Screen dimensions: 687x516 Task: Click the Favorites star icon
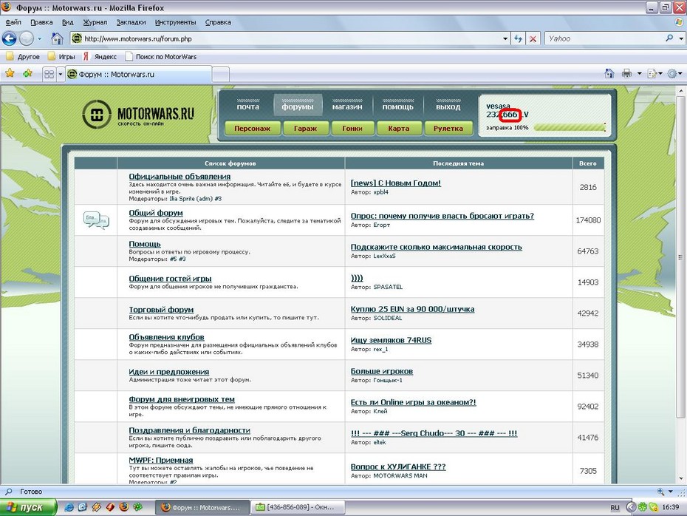(10, 73)
